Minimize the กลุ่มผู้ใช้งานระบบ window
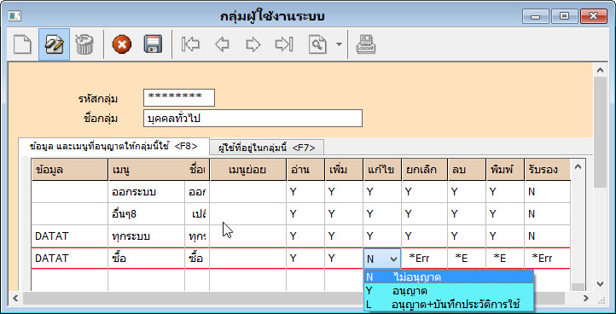Viewport: 616px width, 314px height. coord(535,16)
